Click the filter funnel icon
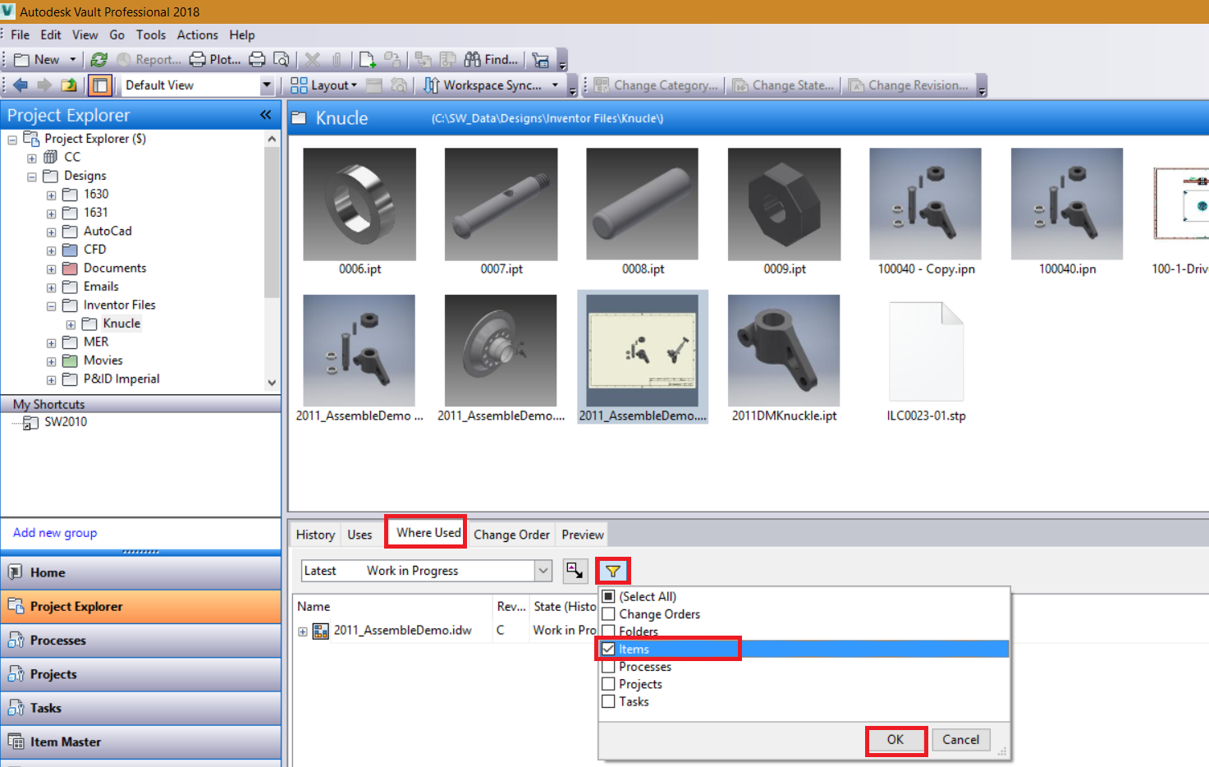The height and width of the screenshot is (767, 1209). pos(613,571)
